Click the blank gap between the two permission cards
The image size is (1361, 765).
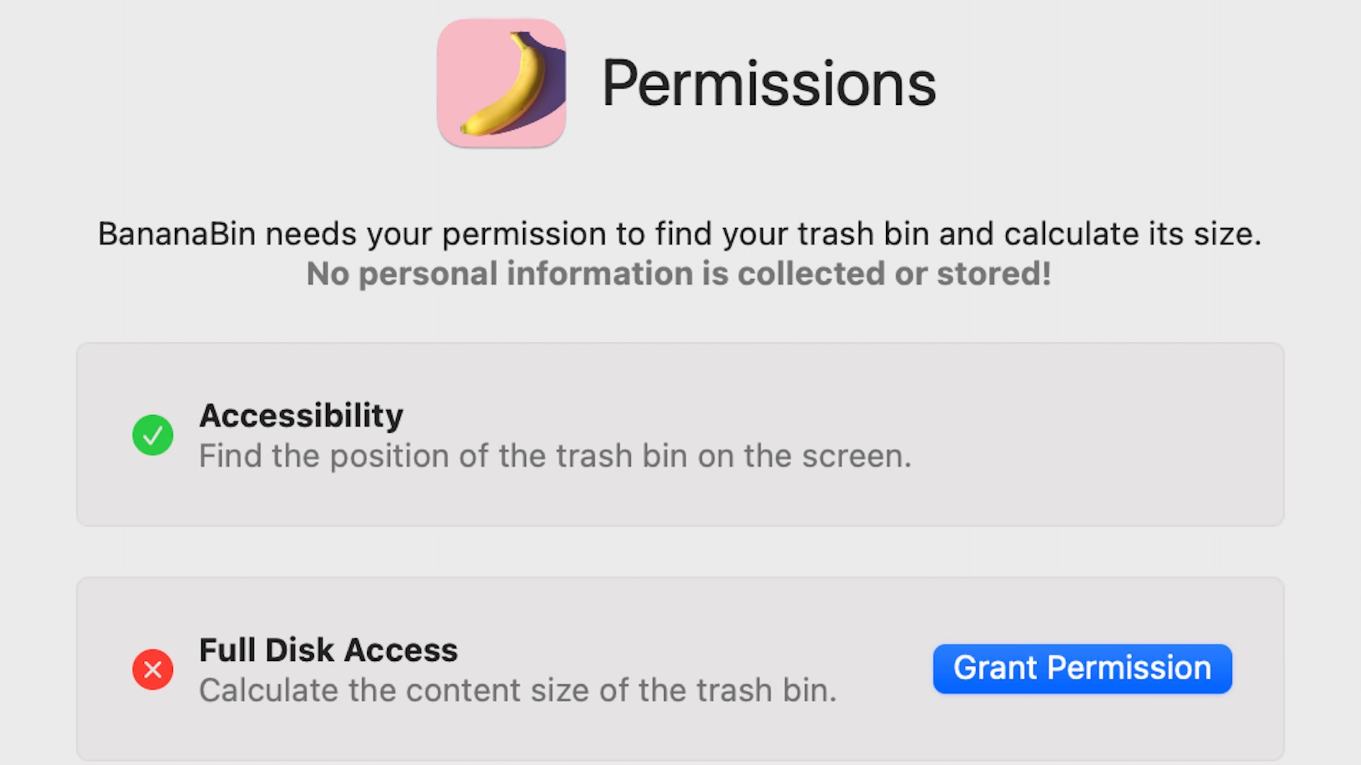(x=680, y=552)
